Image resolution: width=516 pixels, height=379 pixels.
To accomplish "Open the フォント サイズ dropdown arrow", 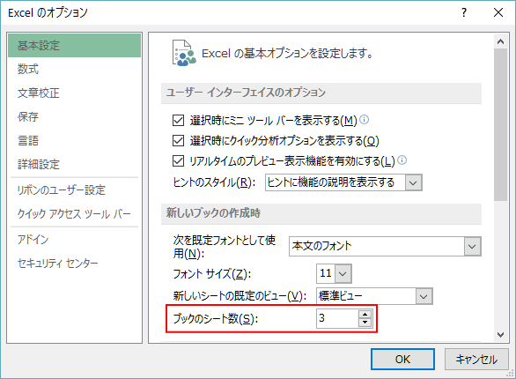I will pyautogui.click(x=343, y=273).
